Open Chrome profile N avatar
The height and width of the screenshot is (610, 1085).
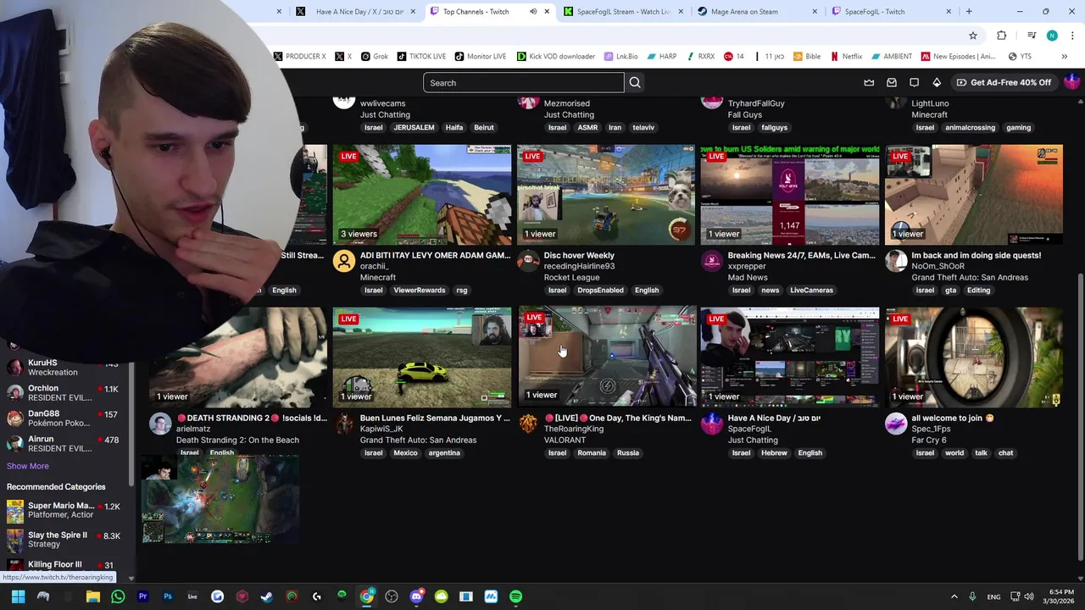coord(1052,36)
